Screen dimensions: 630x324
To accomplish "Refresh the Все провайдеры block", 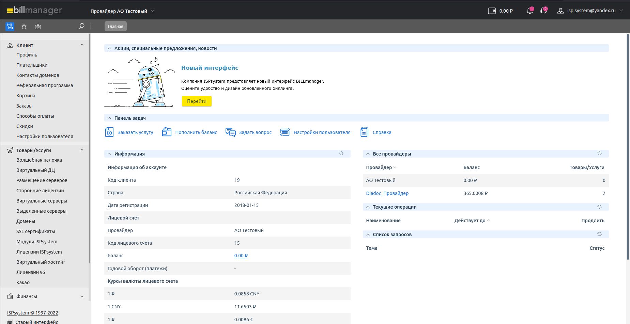I will pyautogui.click(x=599, y=153).
